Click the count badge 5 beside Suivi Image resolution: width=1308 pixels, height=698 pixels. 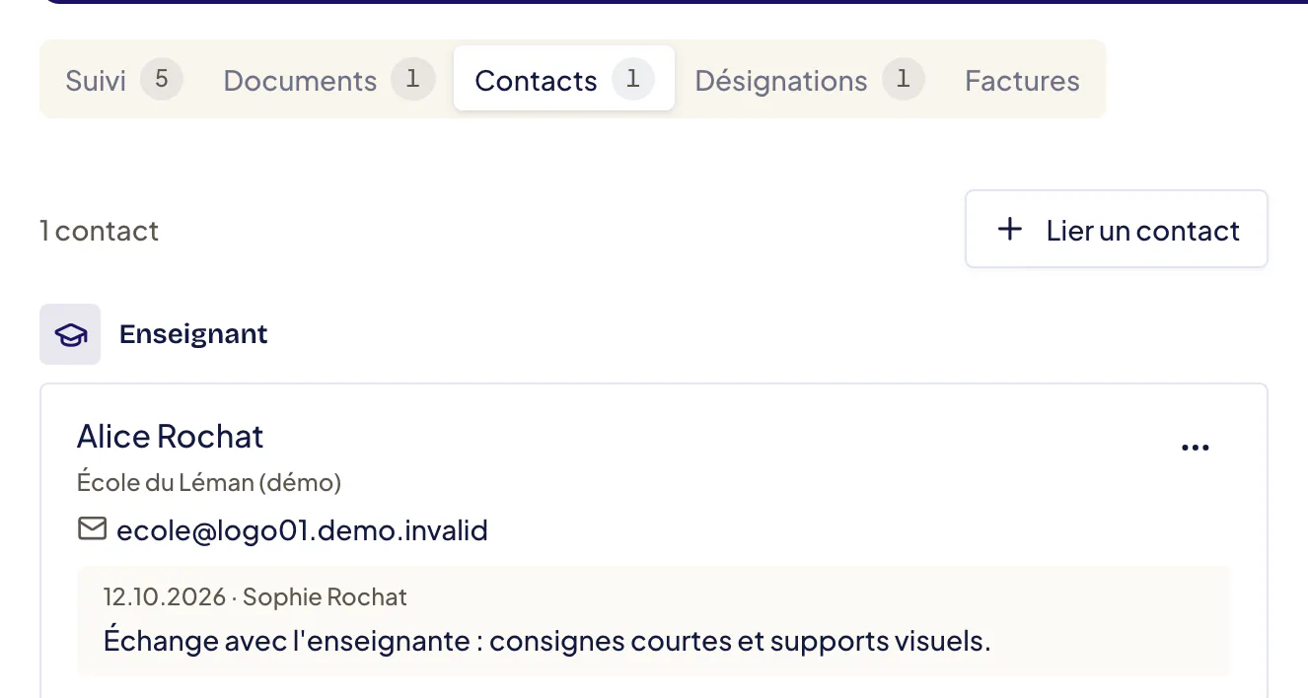162,79
